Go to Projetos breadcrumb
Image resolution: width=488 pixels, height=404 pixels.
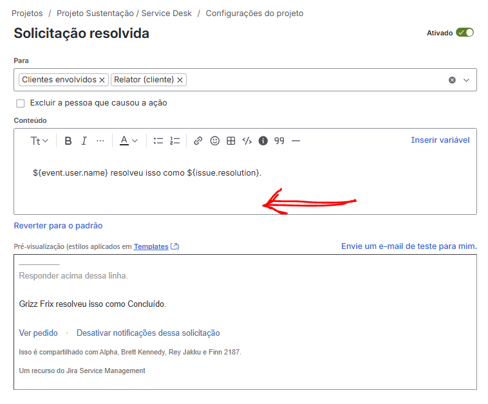tap(27, 13)
